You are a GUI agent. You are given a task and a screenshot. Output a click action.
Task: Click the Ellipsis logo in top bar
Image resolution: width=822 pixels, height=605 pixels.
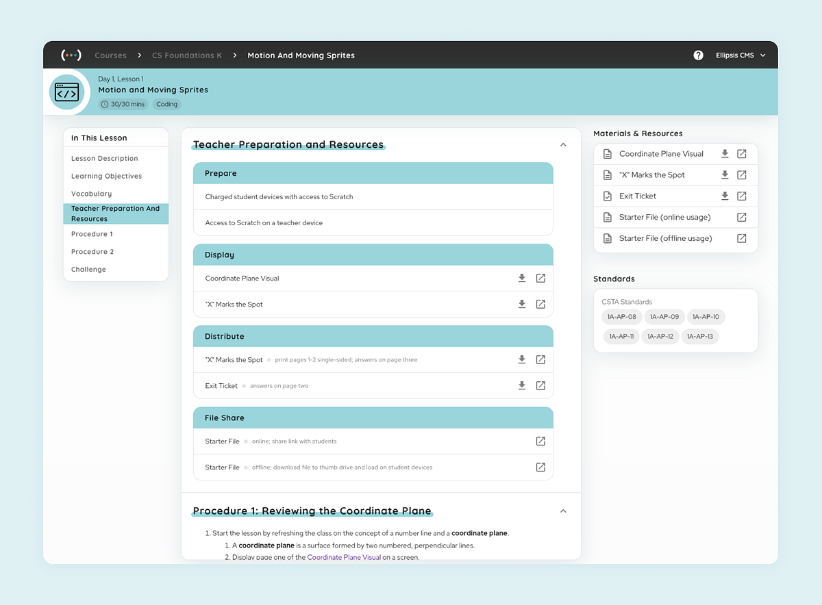[x=71, y=55]
